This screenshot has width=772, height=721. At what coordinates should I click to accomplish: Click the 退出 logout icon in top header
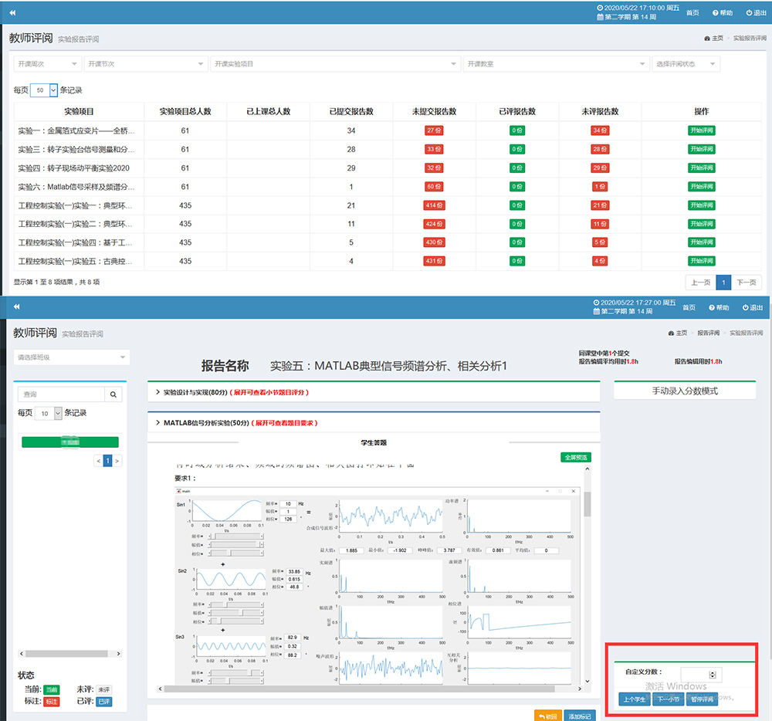pos(747,13)
